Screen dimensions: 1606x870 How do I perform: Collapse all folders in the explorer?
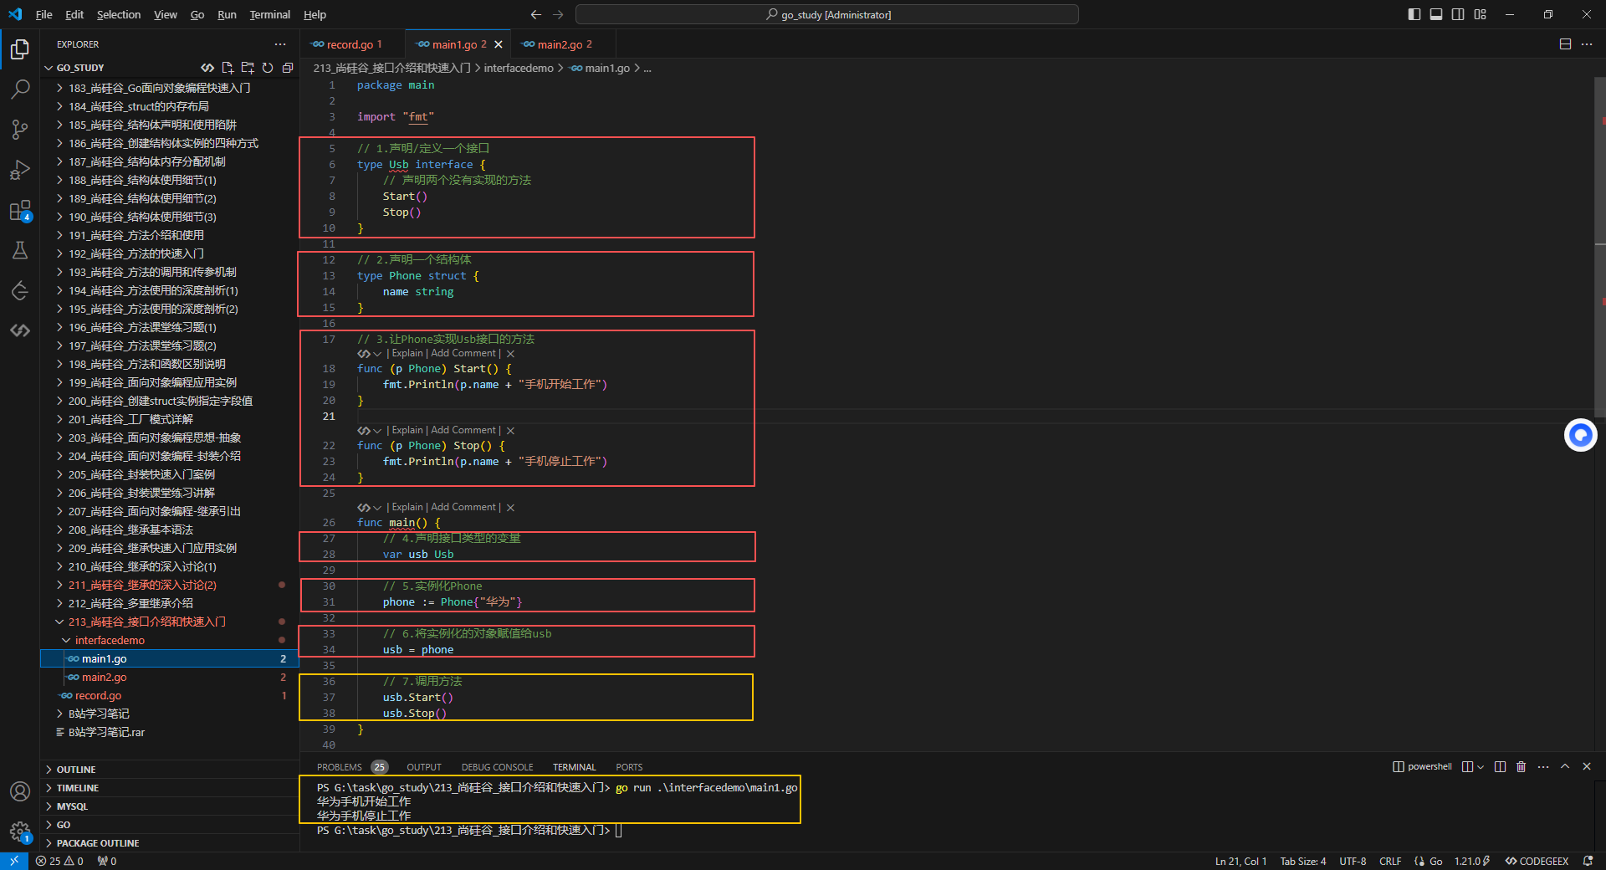pyautogui.click(x=288, y=68)
